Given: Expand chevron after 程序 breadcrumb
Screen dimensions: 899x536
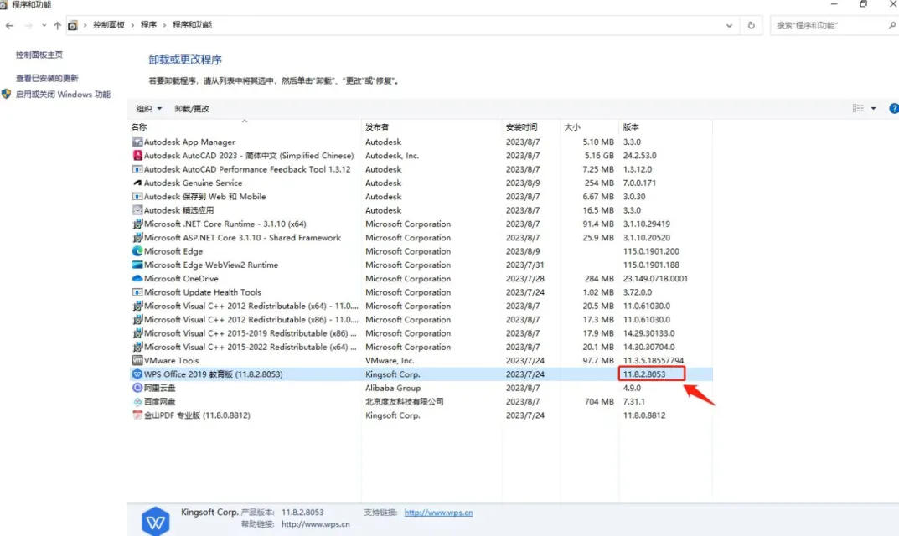Looking at the screenshot, I should [x=164, y=25].
